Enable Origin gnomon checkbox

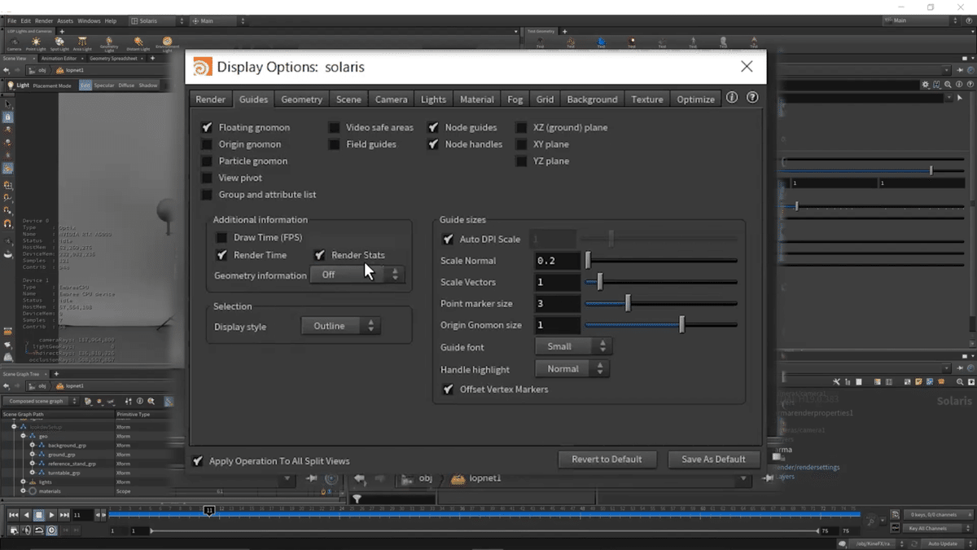point(207,144)
